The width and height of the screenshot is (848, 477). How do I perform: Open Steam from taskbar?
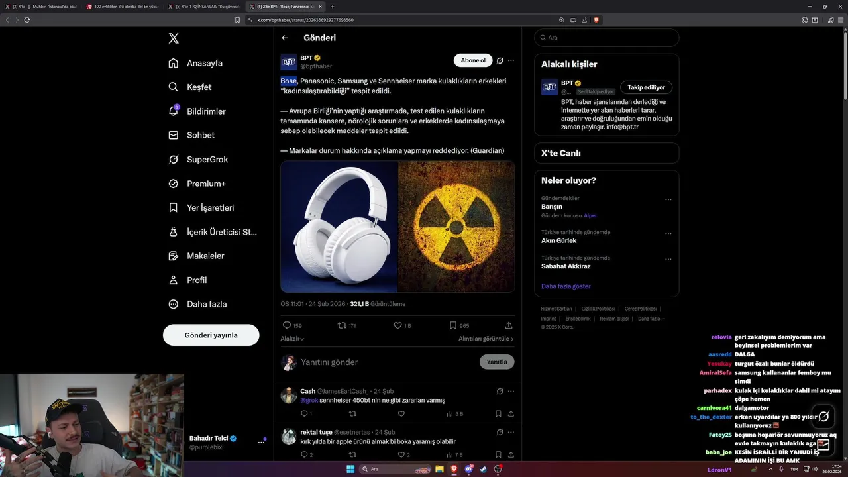(x=482, y=469)
